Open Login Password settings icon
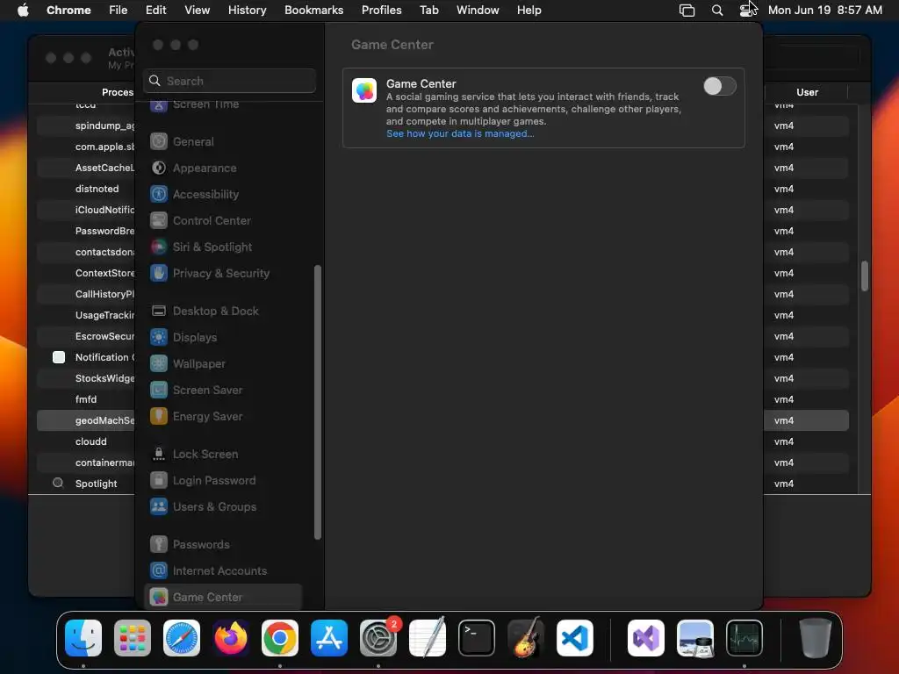The width and height of the screenshot is (899, 674). pos(159,481)
